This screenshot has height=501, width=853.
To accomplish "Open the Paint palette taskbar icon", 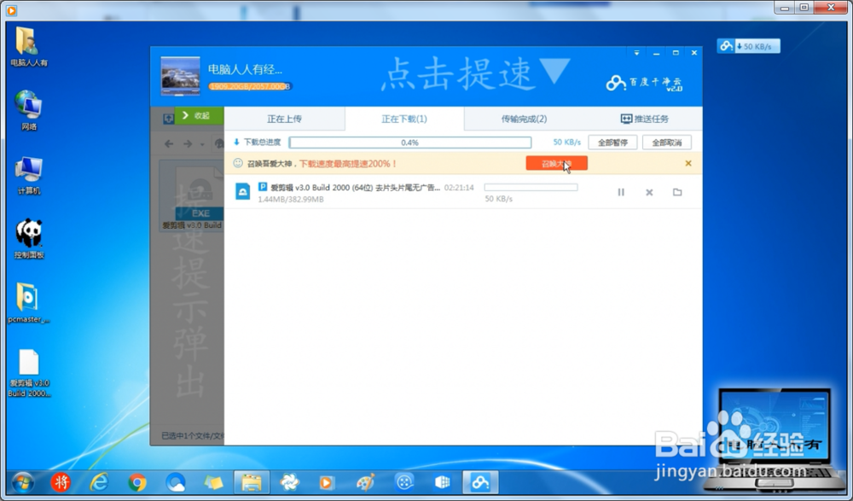I will [366, 482].
